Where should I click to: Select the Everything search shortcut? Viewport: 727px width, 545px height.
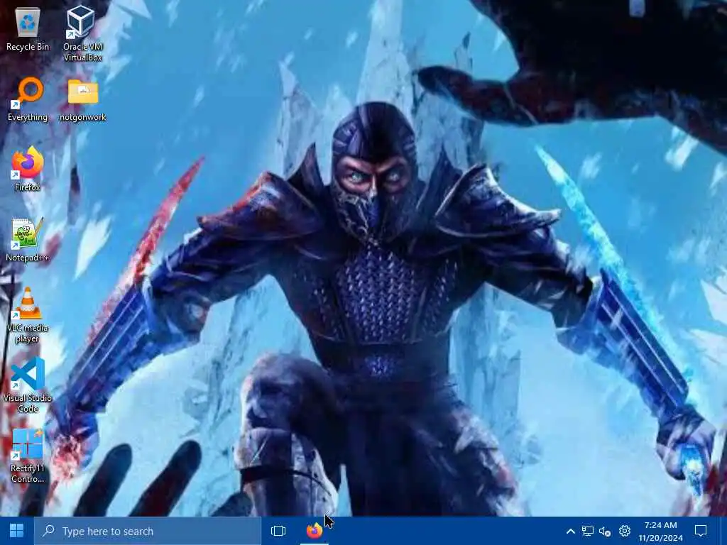28,99
